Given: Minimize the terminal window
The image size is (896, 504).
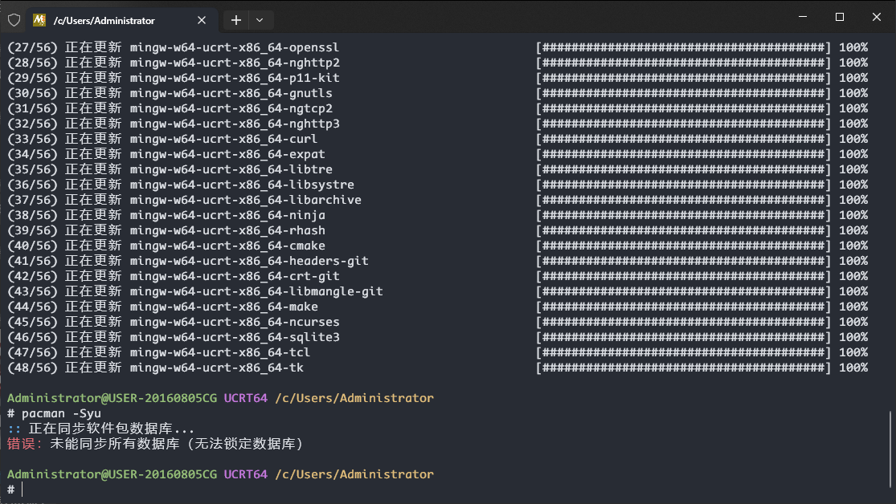Looking at the screenshot, I should (x=802, y=17).
